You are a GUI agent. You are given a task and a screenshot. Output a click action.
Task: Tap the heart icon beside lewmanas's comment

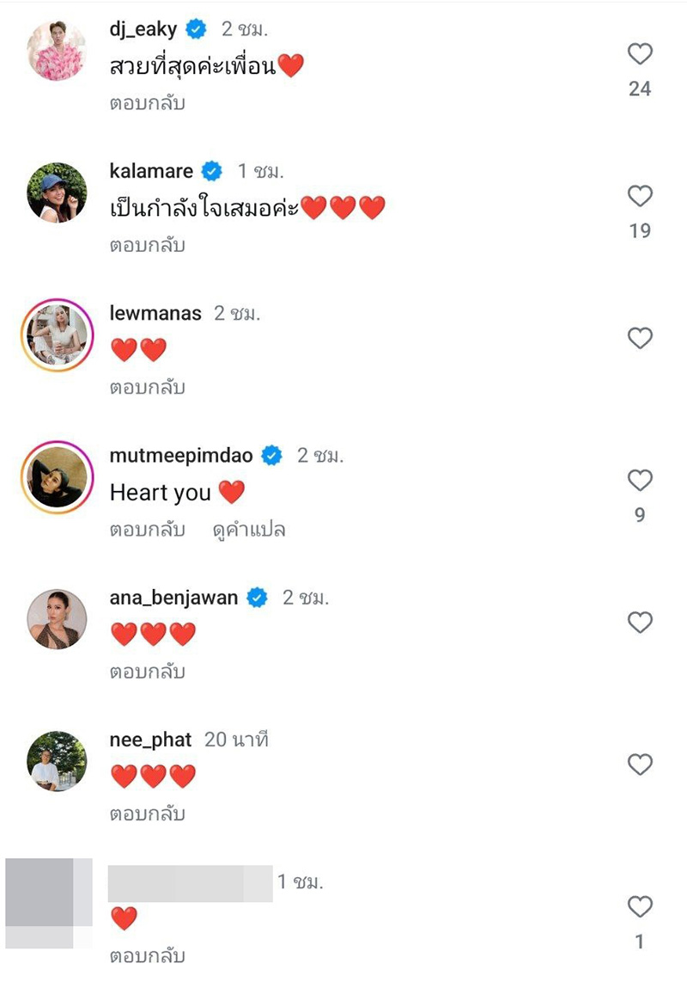(x=640, y=338)
